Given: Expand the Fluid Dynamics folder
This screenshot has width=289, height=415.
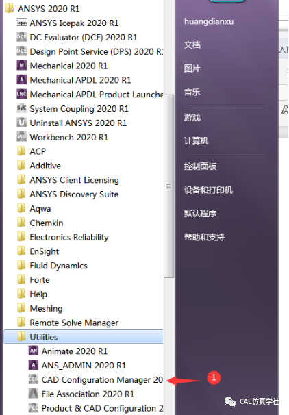Looking at the screenshot, I should [x=58, y=266].
